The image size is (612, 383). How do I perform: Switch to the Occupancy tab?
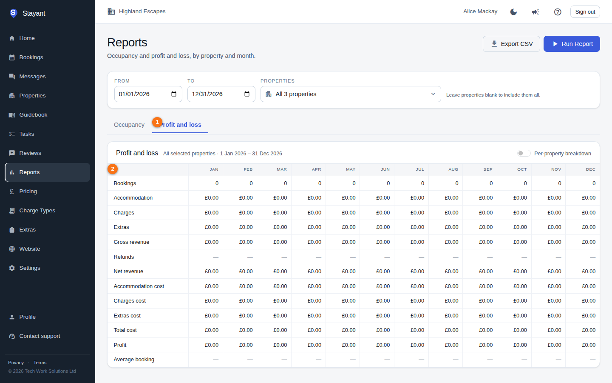(x=129, y=125)
